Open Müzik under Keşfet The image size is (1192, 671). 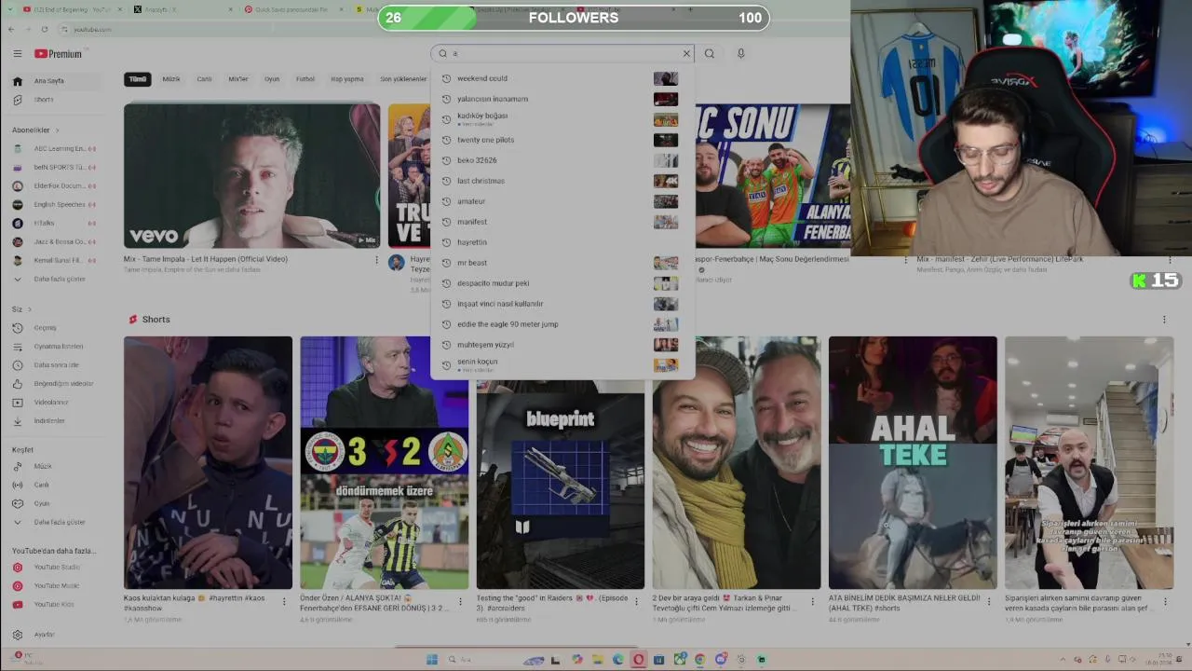point(56,466)
